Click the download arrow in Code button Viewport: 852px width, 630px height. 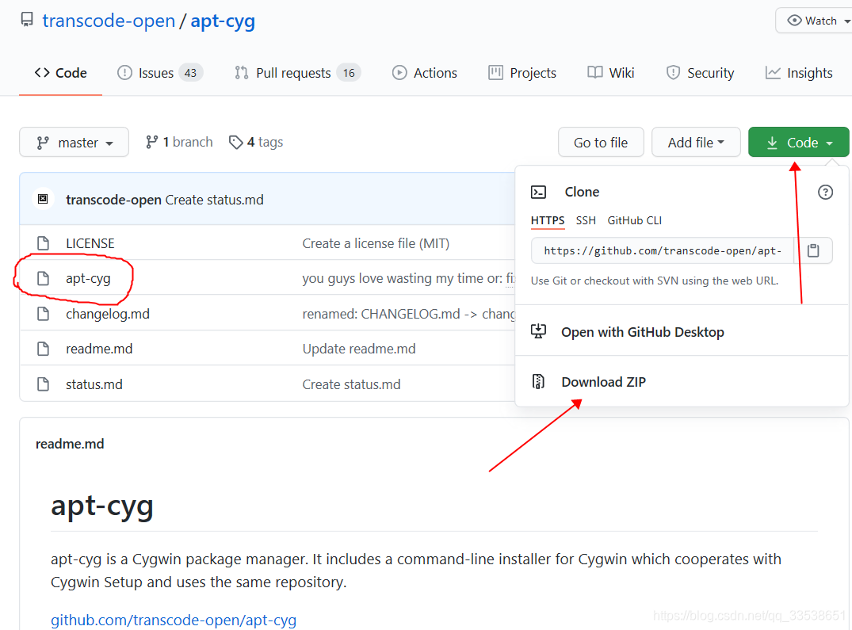click(x=772, y=143)
